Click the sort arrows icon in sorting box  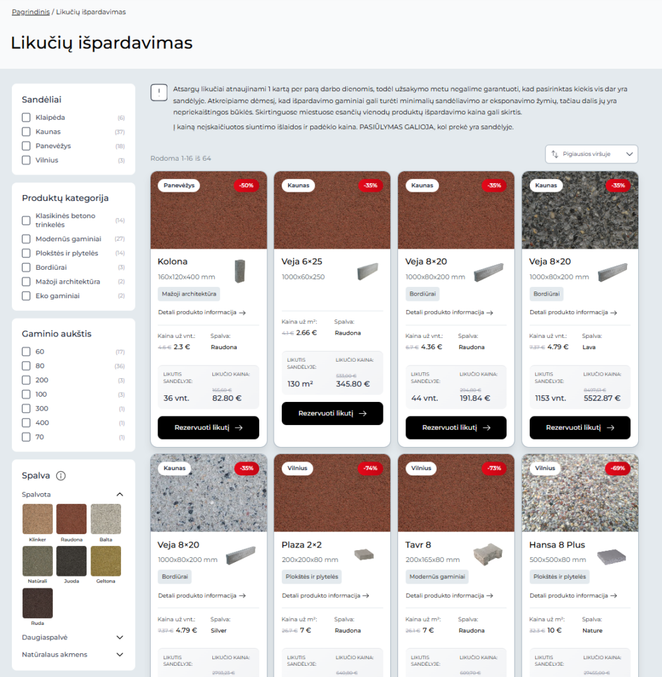point(555,154)
